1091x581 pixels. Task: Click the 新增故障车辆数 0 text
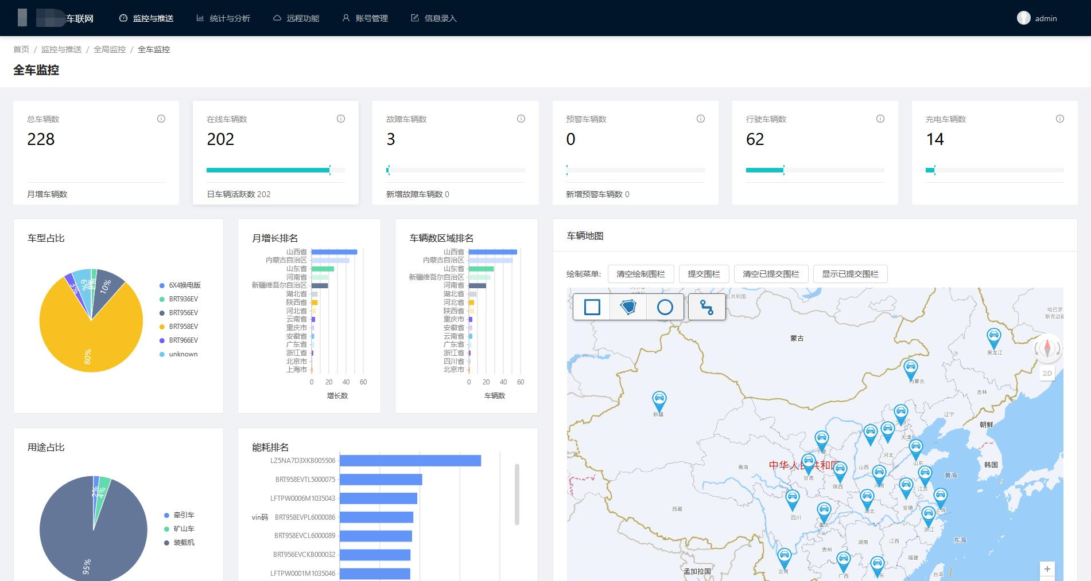click(x=418, y=194)
